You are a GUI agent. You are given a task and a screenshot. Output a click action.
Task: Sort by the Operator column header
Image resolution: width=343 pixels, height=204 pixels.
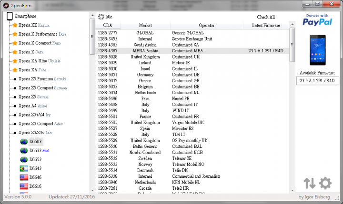207,25
